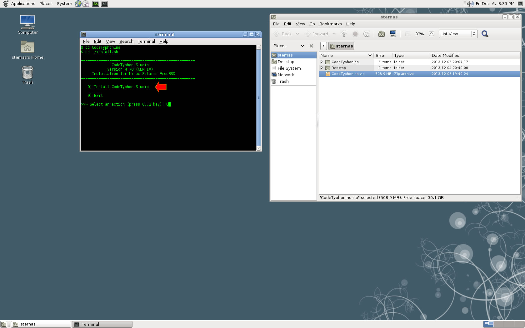Open View menu in Terminal window

(110, 41)
